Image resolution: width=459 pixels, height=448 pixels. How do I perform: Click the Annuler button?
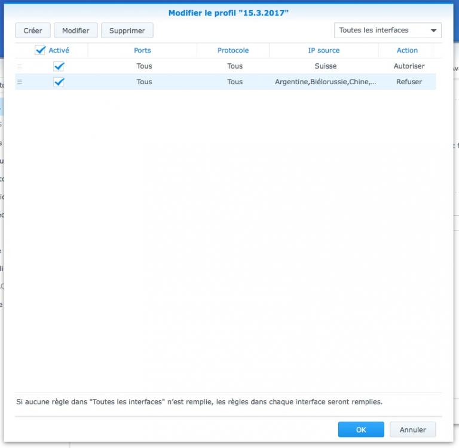click(x=413, y=429)
